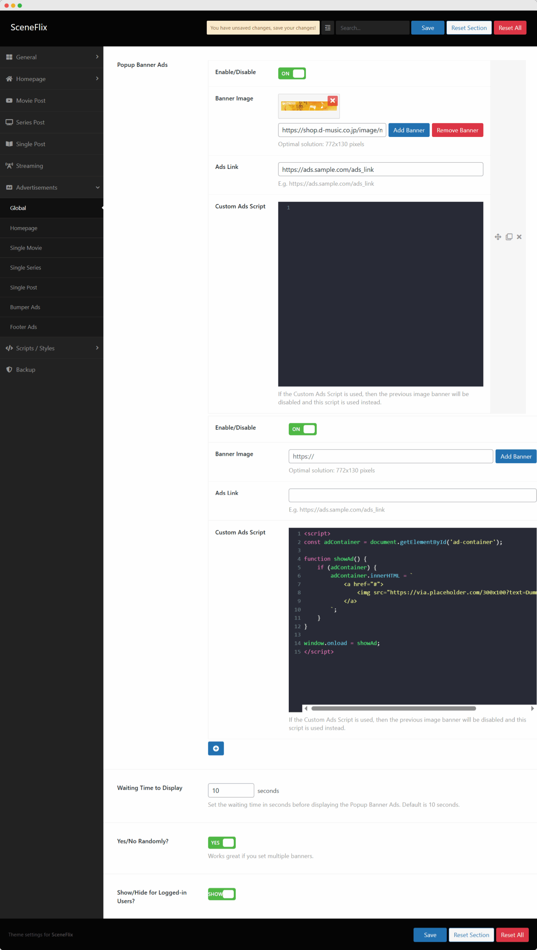Screen dimensions: 537x950
Task: Click the horizontal scrollbar of script editor
Action: pos(393,708)
